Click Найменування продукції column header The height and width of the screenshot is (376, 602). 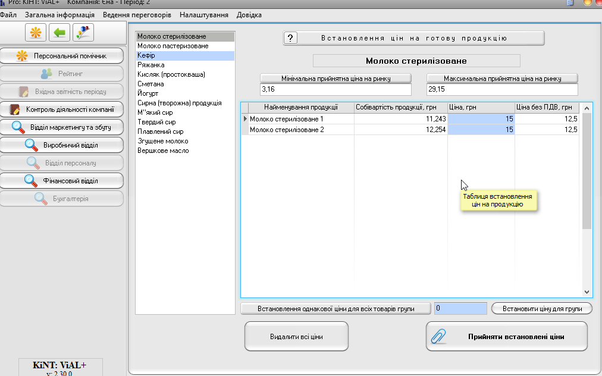pos(301,107)
